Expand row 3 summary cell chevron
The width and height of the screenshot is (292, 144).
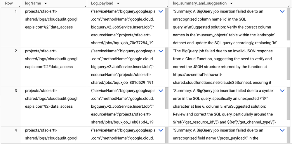[x=282, y=91]
